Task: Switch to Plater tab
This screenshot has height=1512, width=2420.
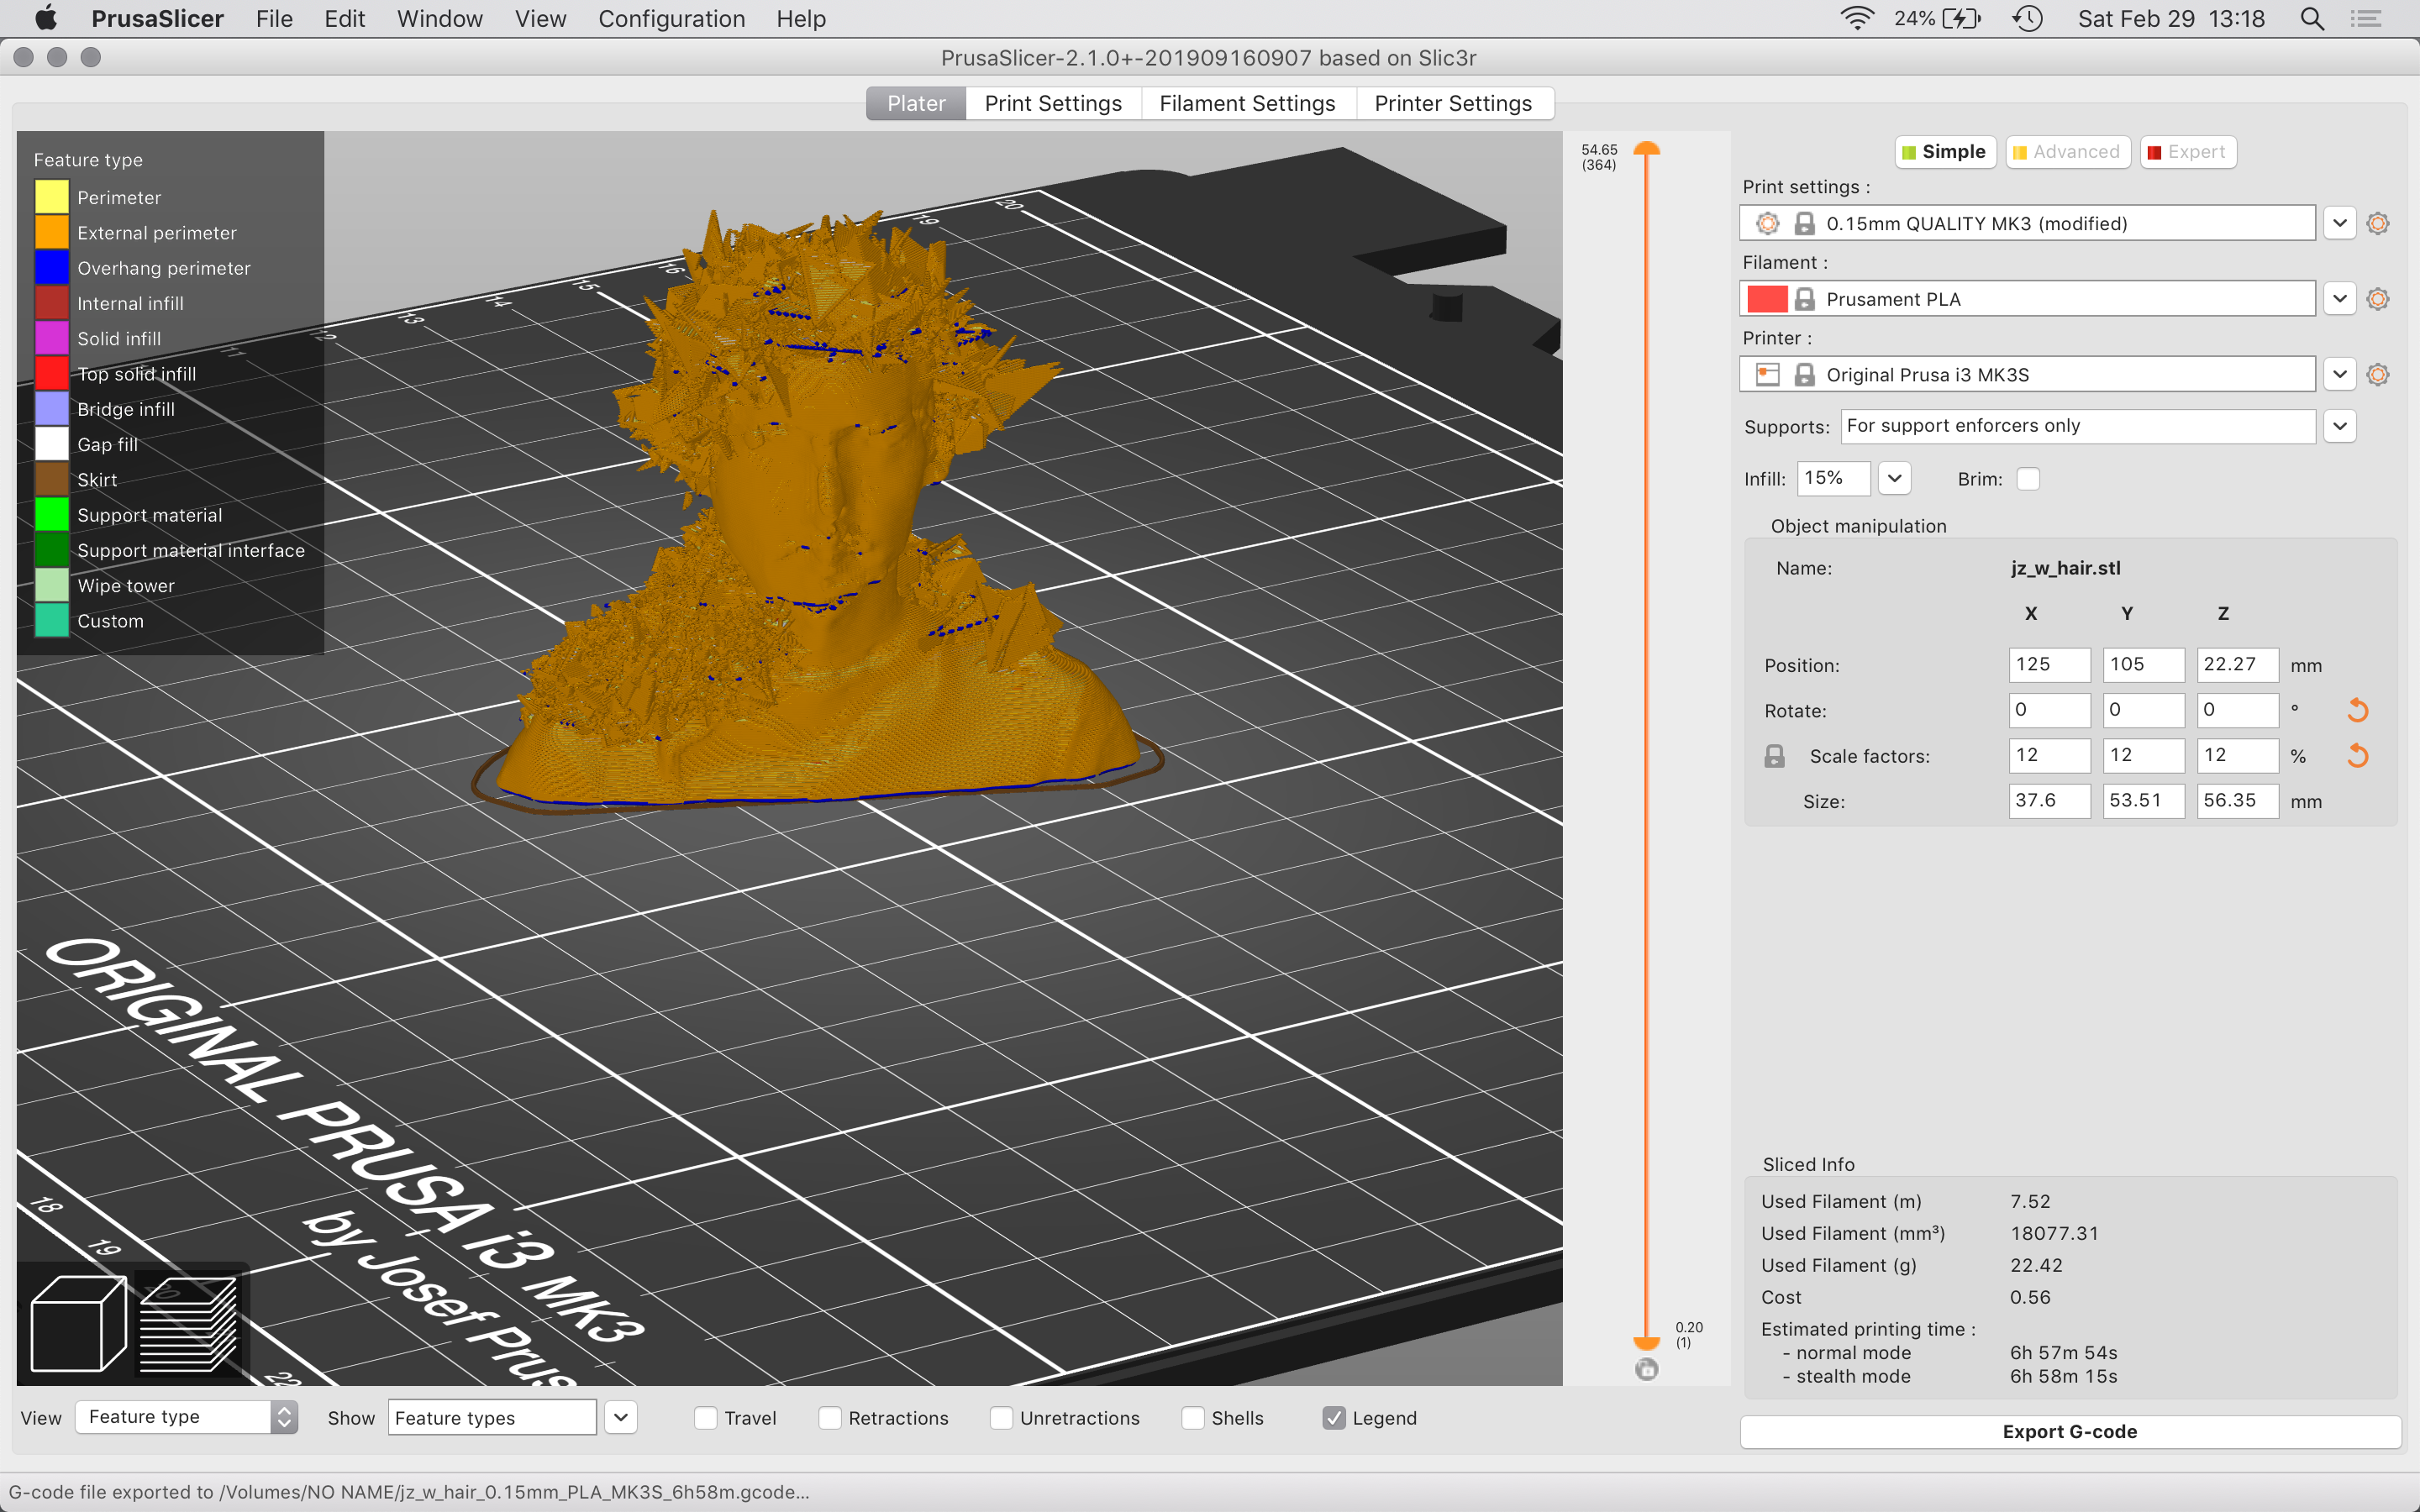Action: tap(916, 103)
